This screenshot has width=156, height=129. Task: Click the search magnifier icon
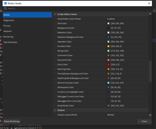pyautogui.click(x=5, y=9)
